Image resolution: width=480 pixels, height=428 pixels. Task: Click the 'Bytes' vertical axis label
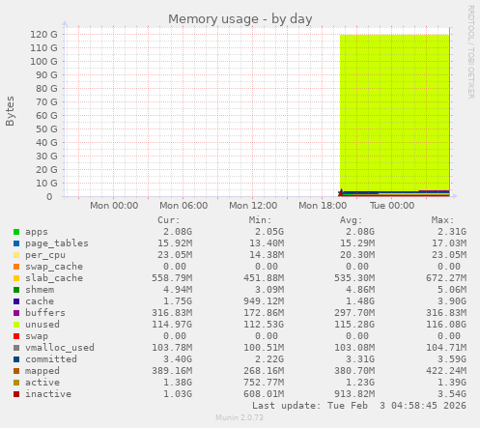coord(10,111)
